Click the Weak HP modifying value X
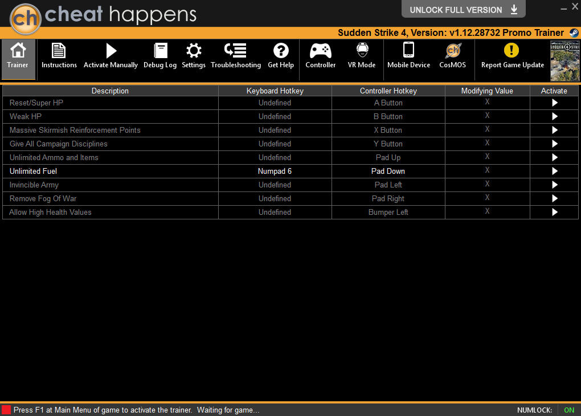The height and width of the screenshot is (416, 581). click(487, 116)
